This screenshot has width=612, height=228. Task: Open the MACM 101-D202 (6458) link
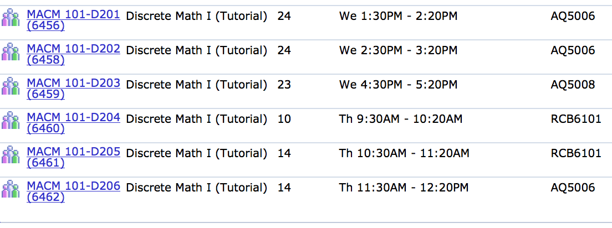[73, 55]
